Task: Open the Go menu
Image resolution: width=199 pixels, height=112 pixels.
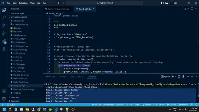Action: coord(39,3)
